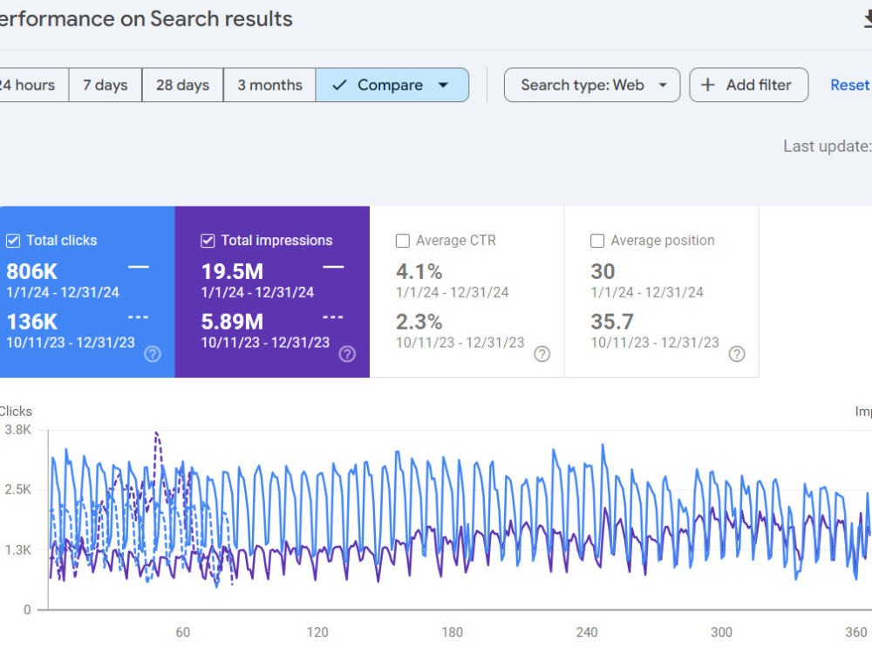Click the plus icon in Add filter
Screen dimensions: 872x655
coord(707,85)
